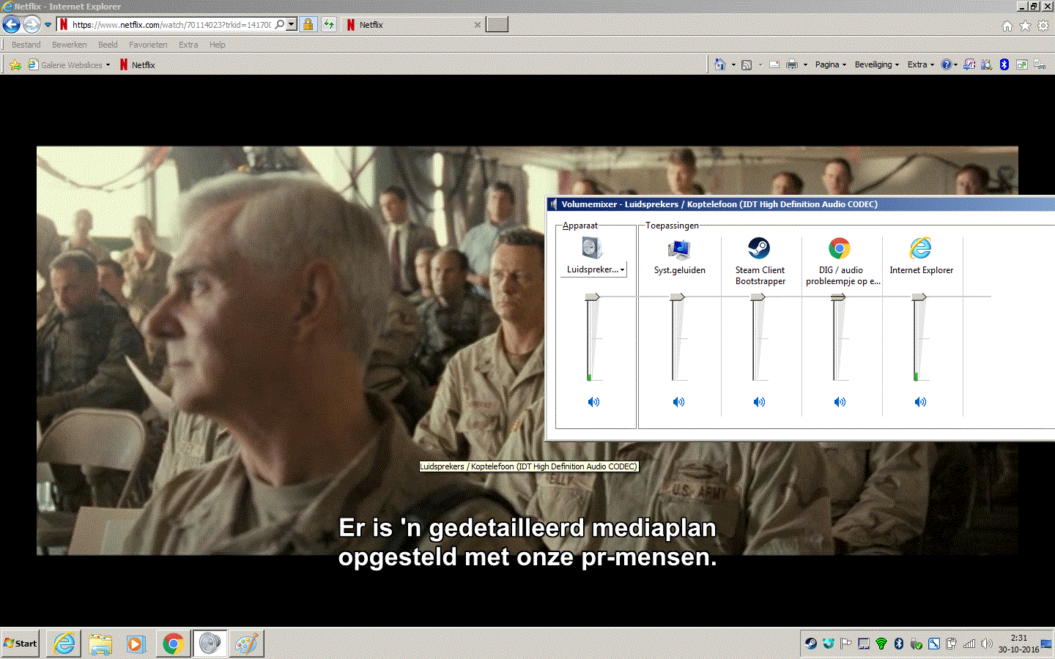1055x659 pixels.
Task: Expand the Print options dropdown arrow
Action: (805, 65)
